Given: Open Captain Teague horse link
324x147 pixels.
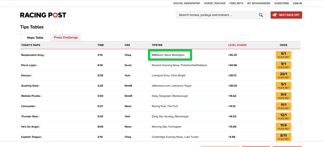Looking at the screenshot, I should point(32,137).
